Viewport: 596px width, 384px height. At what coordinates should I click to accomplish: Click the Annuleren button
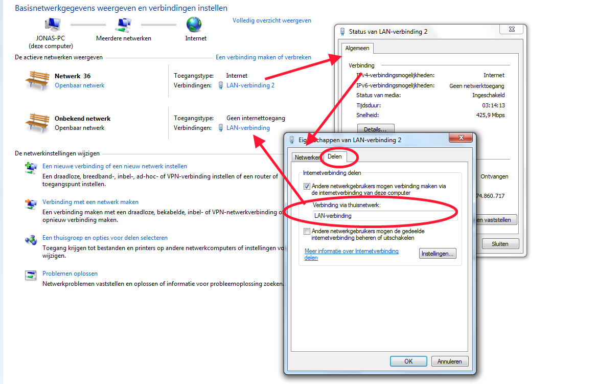[450, 361]
